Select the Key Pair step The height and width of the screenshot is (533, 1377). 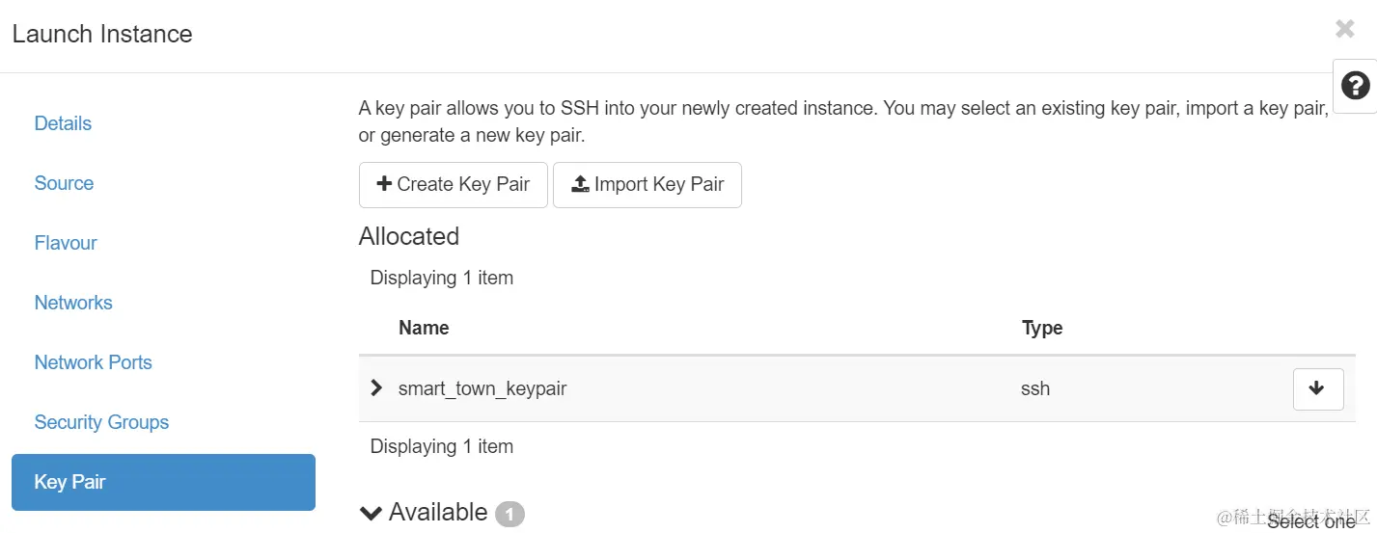click(x=163, y=482)
